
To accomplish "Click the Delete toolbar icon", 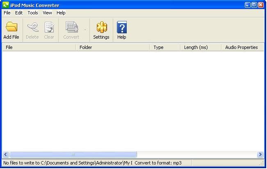I will point(33,27).
